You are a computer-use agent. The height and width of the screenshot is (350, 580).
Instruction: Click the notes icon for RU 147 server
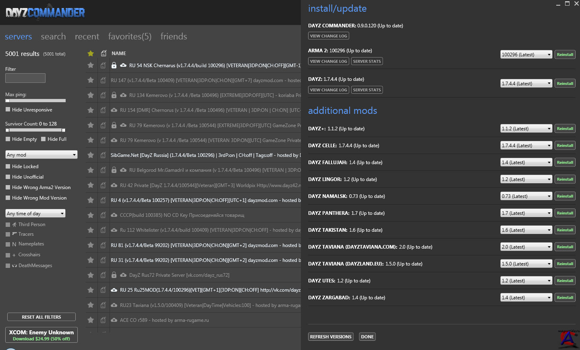[x=103, y=80]
